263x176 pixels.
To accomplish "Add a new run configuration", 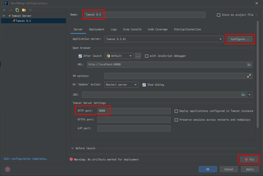I will pos(4,10).
